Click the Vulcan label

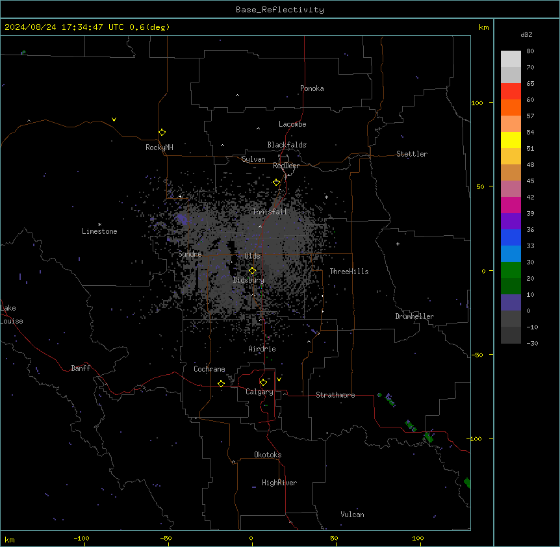353,515
